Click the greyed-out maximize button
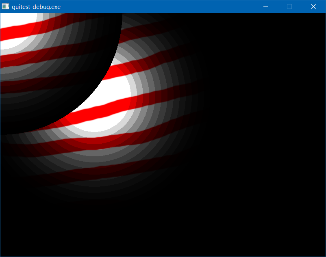Viewport: 326px width, 257px height. [x=289, y=6]
